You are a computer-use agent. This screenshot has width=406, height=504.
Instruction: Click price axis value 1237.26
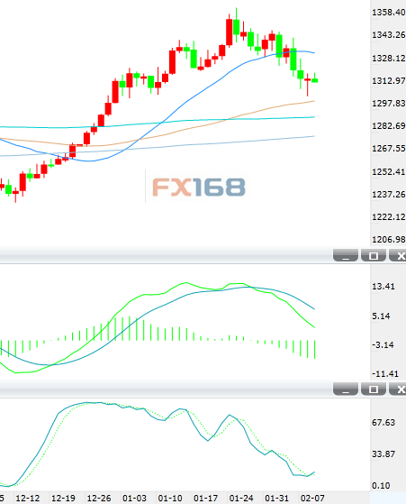click(388, 194)
